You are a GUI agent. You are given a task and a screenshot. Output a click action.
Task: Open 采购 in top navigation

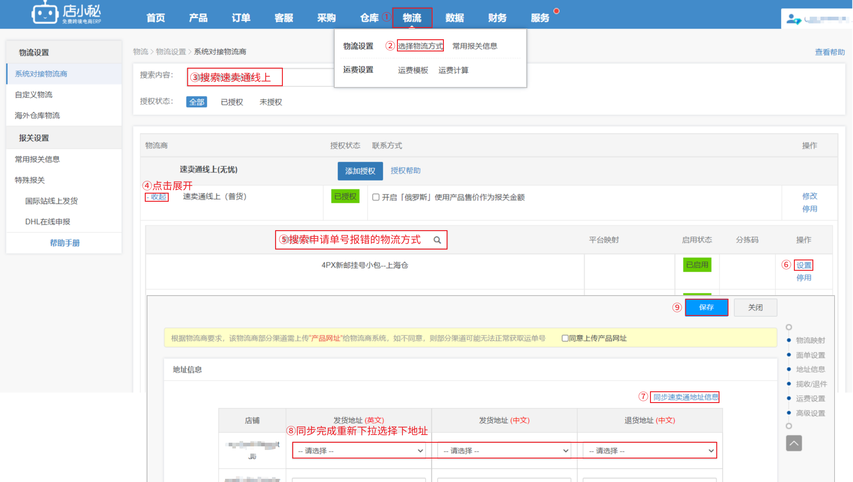click(x=326, y=18)
